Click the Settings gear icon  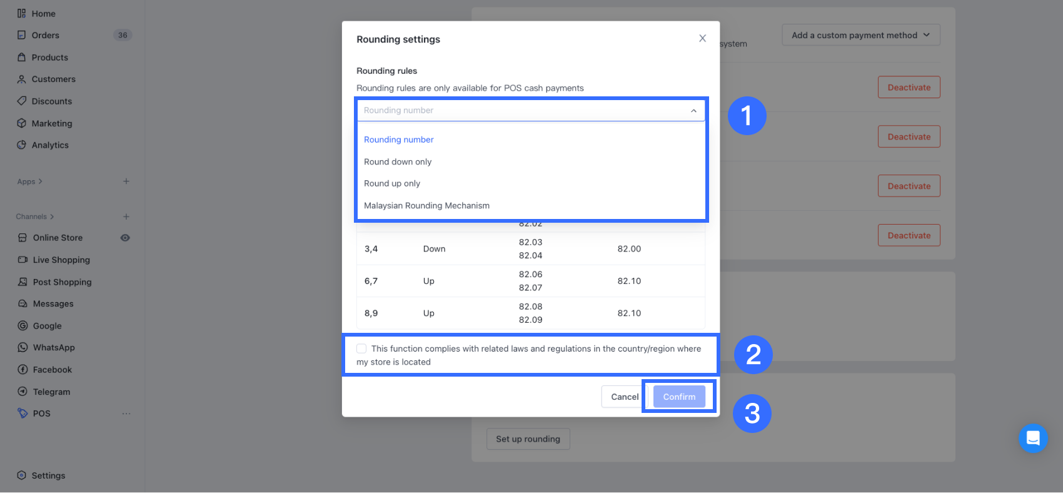coord(22,475)
